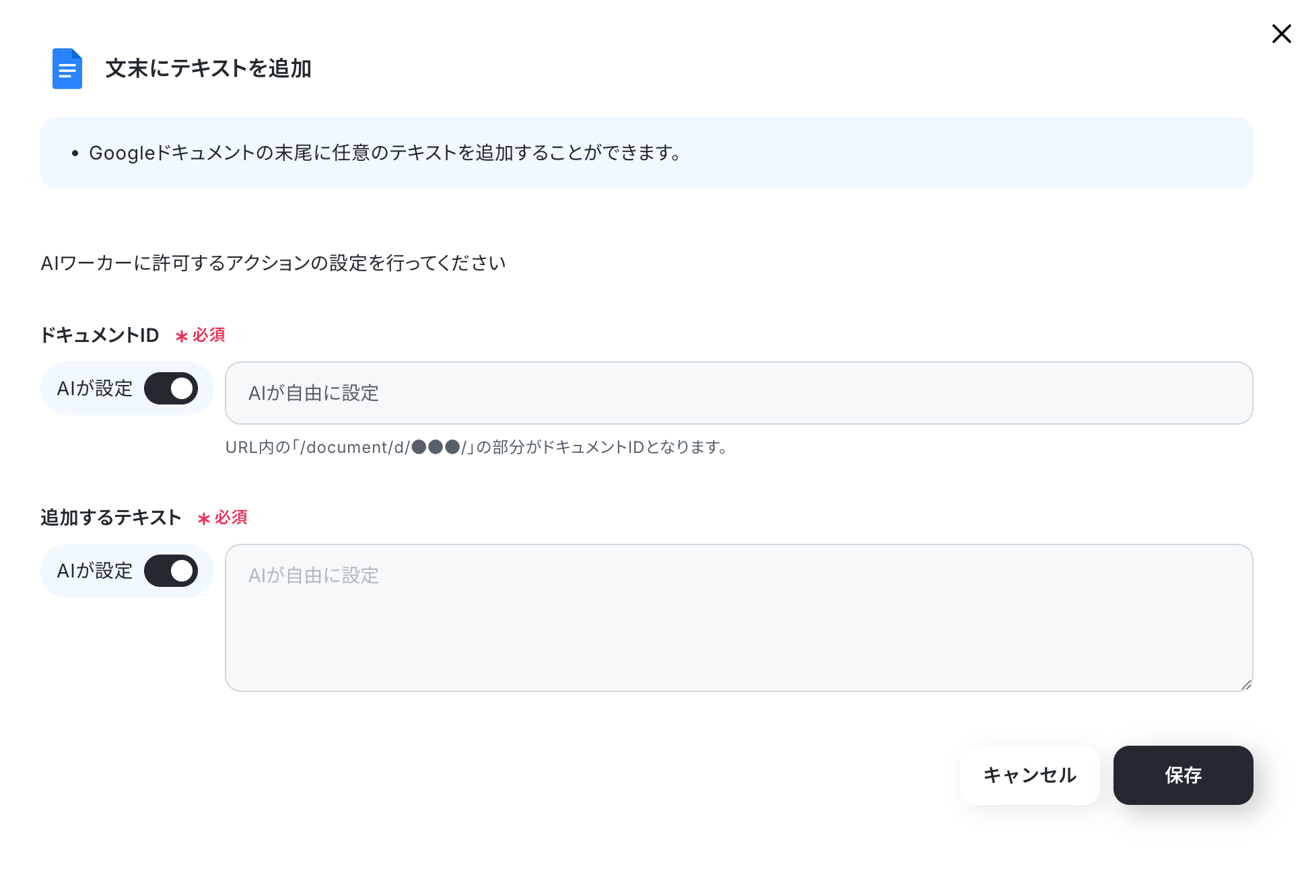
Task: Click the キャンセル button
Action: point(1029,775)
